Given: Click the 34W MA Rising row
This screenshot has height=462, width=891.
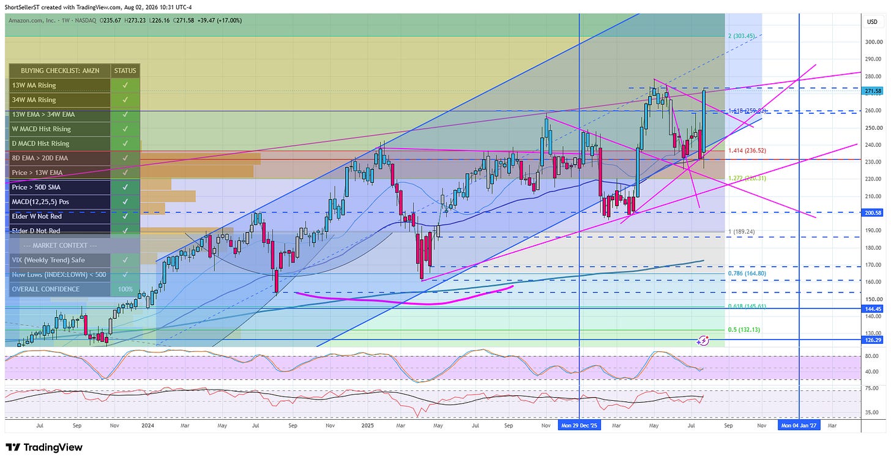Looking at the screenshot, I should [x=74, y=100].
